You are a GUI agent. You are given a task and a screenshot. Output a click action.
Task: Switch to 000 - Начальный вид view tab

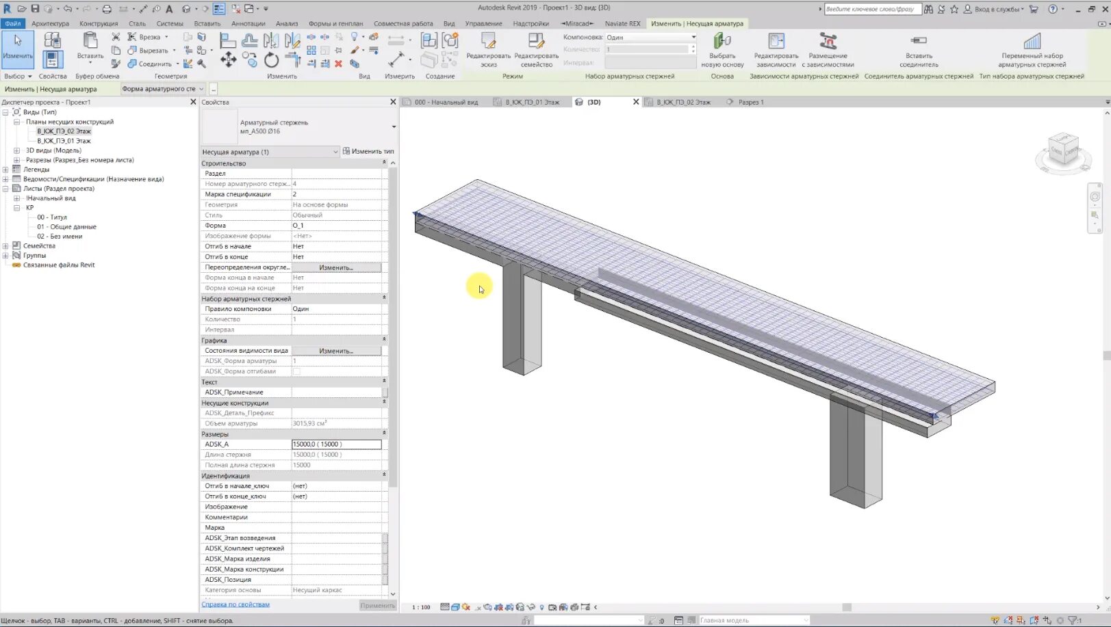click(x=446, y=102)
